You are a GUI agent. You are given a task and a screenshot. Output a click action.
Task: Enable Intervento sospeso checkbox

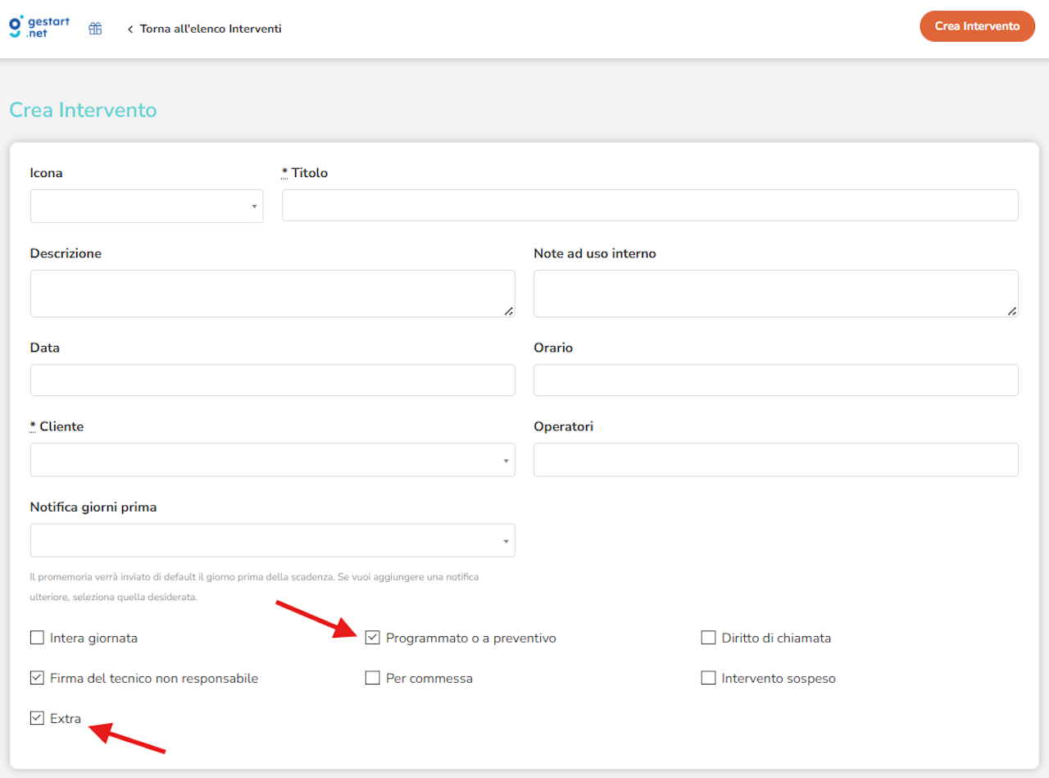pos(709,678)
